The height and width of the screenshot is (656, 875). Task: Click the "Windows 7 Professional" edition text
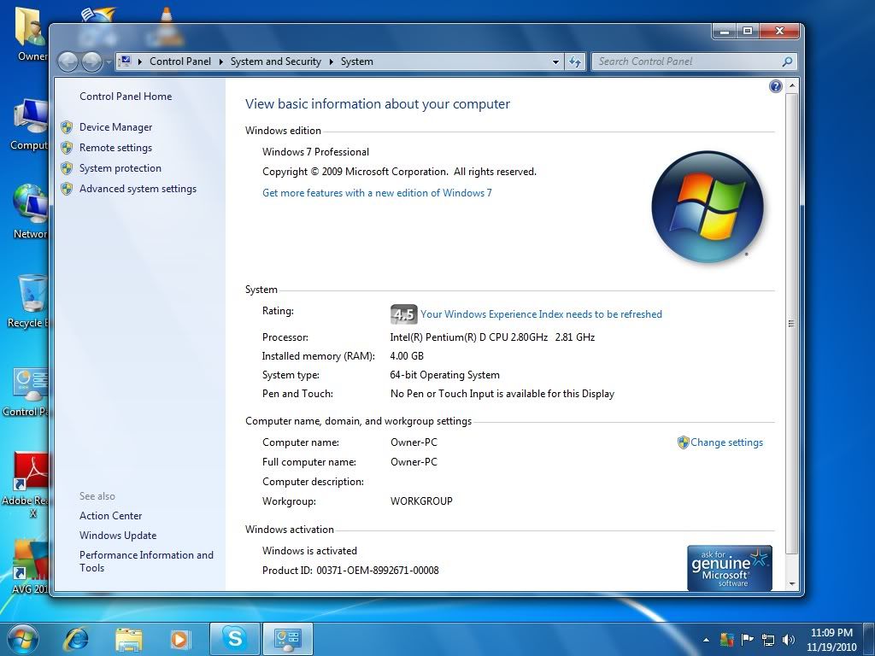pos(315,152)
